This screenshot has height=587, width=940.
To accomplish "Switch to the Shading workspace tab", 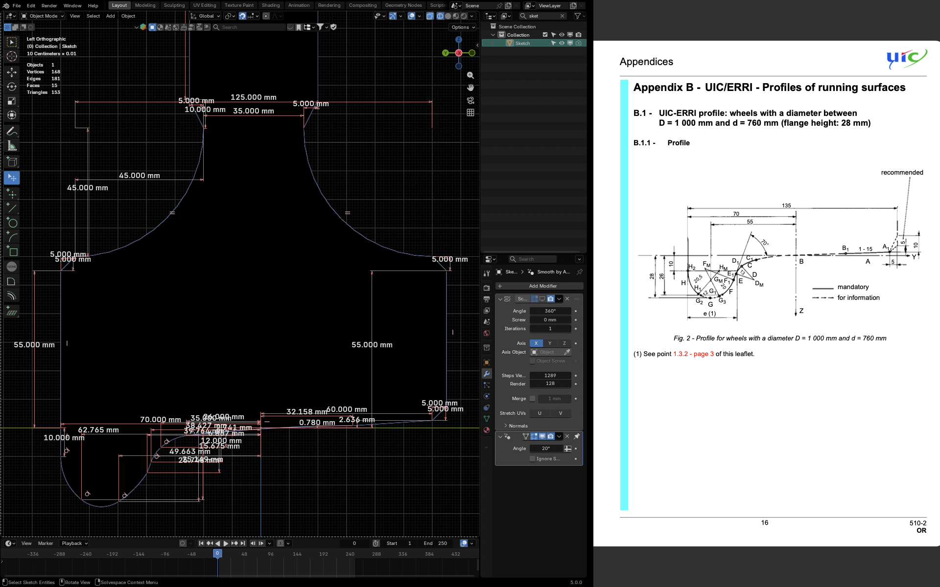I will [x=271, y=5].
